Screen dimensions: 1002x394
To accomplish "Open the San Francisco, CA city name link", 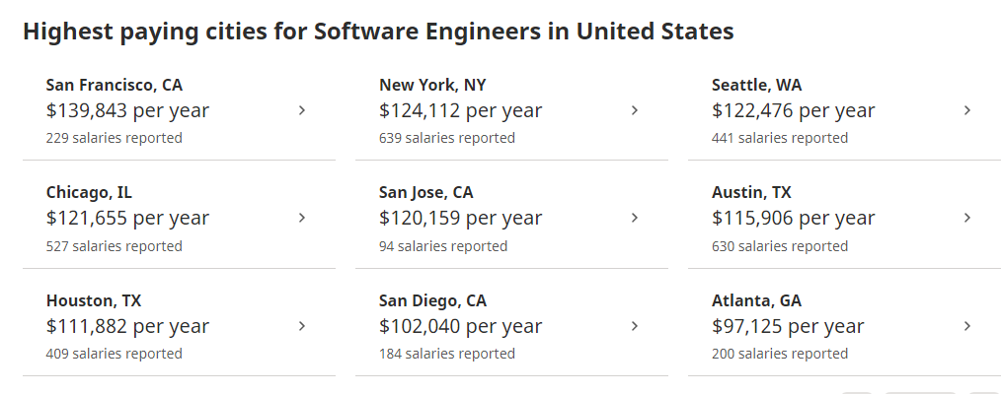I will (115, 85).
